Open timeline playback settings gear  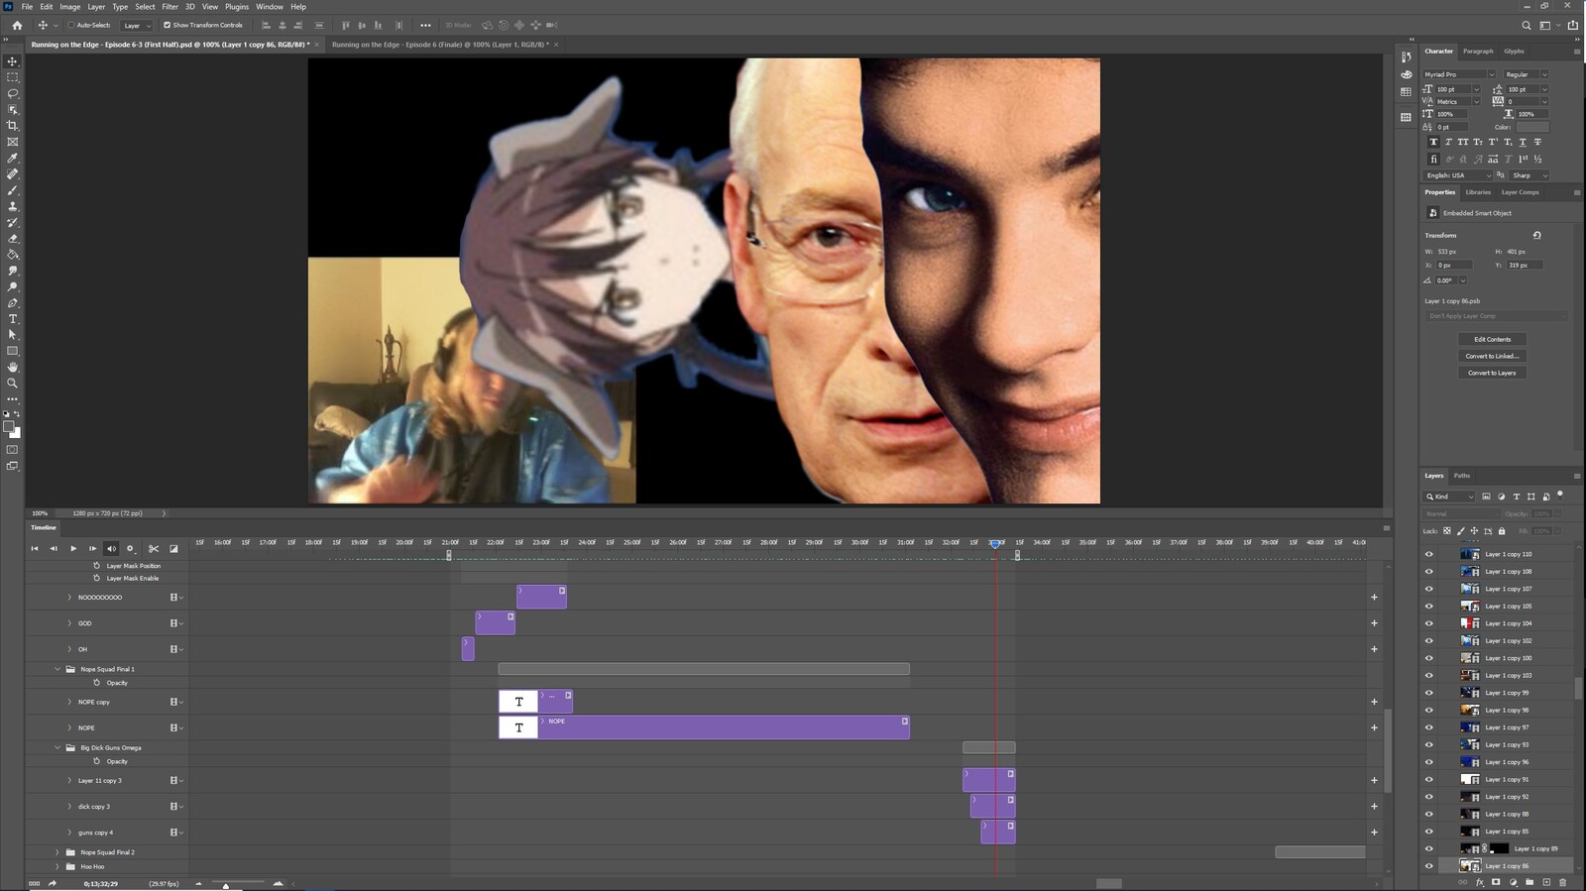click(x=130, y=548)
